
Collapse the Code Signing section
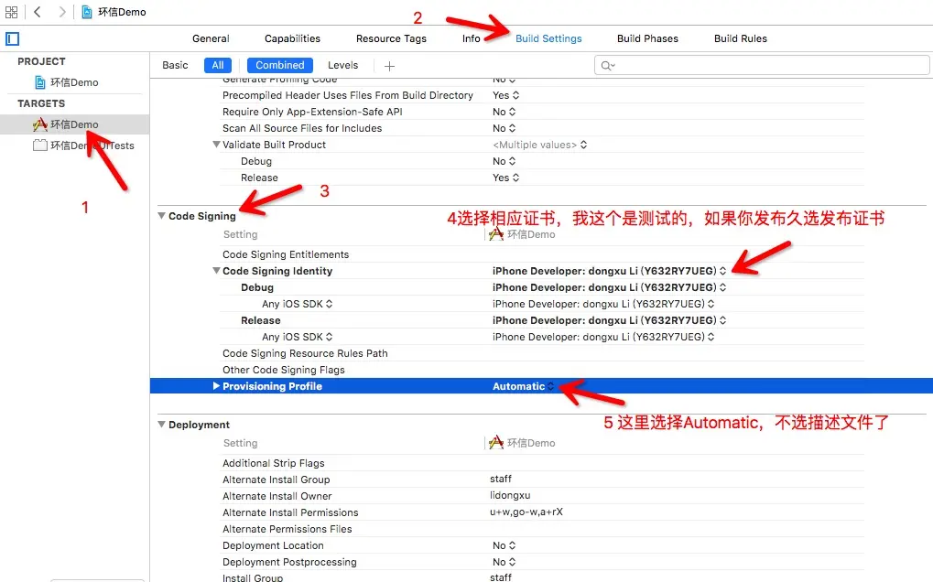[161, 216]
